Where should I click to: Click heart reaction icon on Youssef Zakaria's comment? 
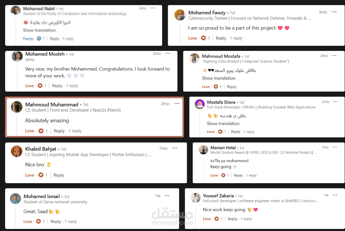pyautogui.click(x=217, y=219)
